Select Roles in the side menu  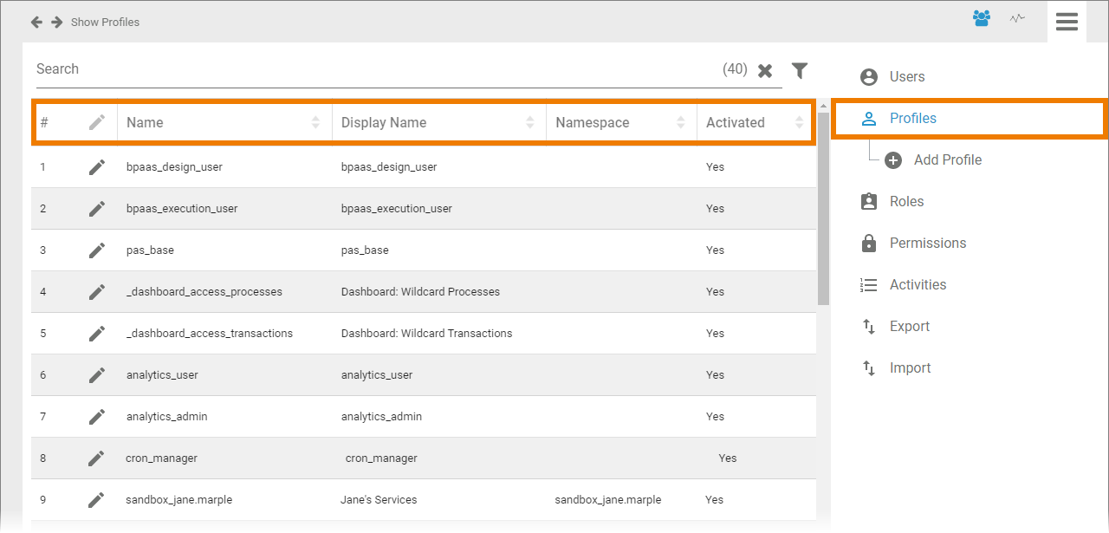(906, 202)
